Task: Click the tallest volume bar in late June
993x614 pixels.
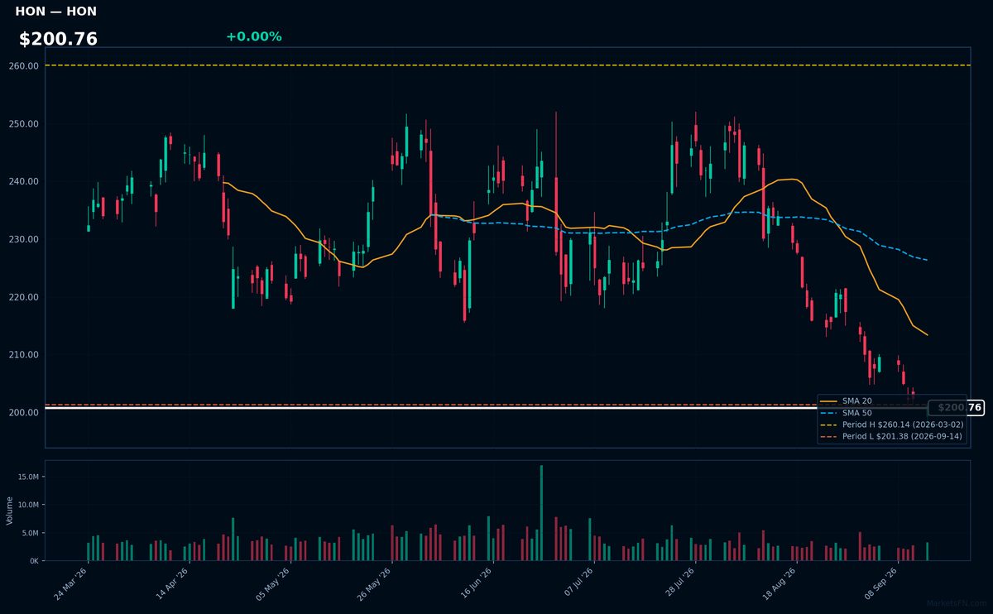Action: pos(541,513)
